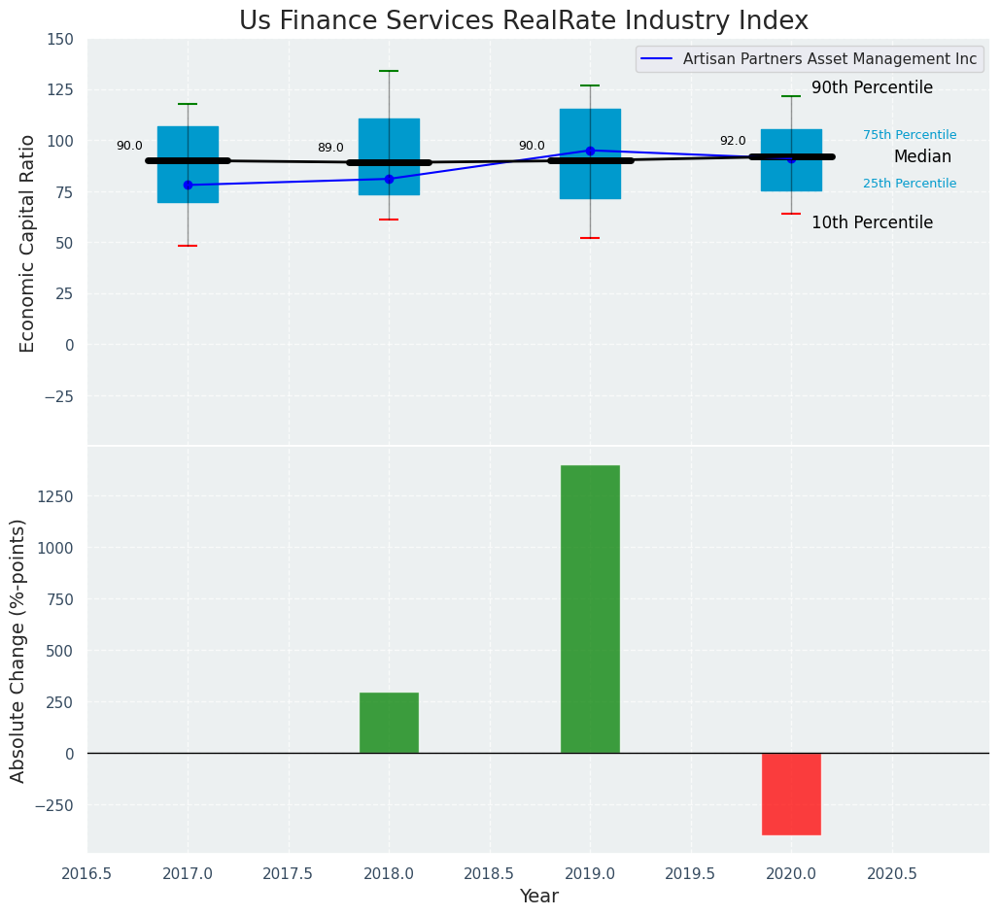Click the 10th Percentile annotation
The height and width of the screenshot is (915, 1000).
[x=872, y=222]
